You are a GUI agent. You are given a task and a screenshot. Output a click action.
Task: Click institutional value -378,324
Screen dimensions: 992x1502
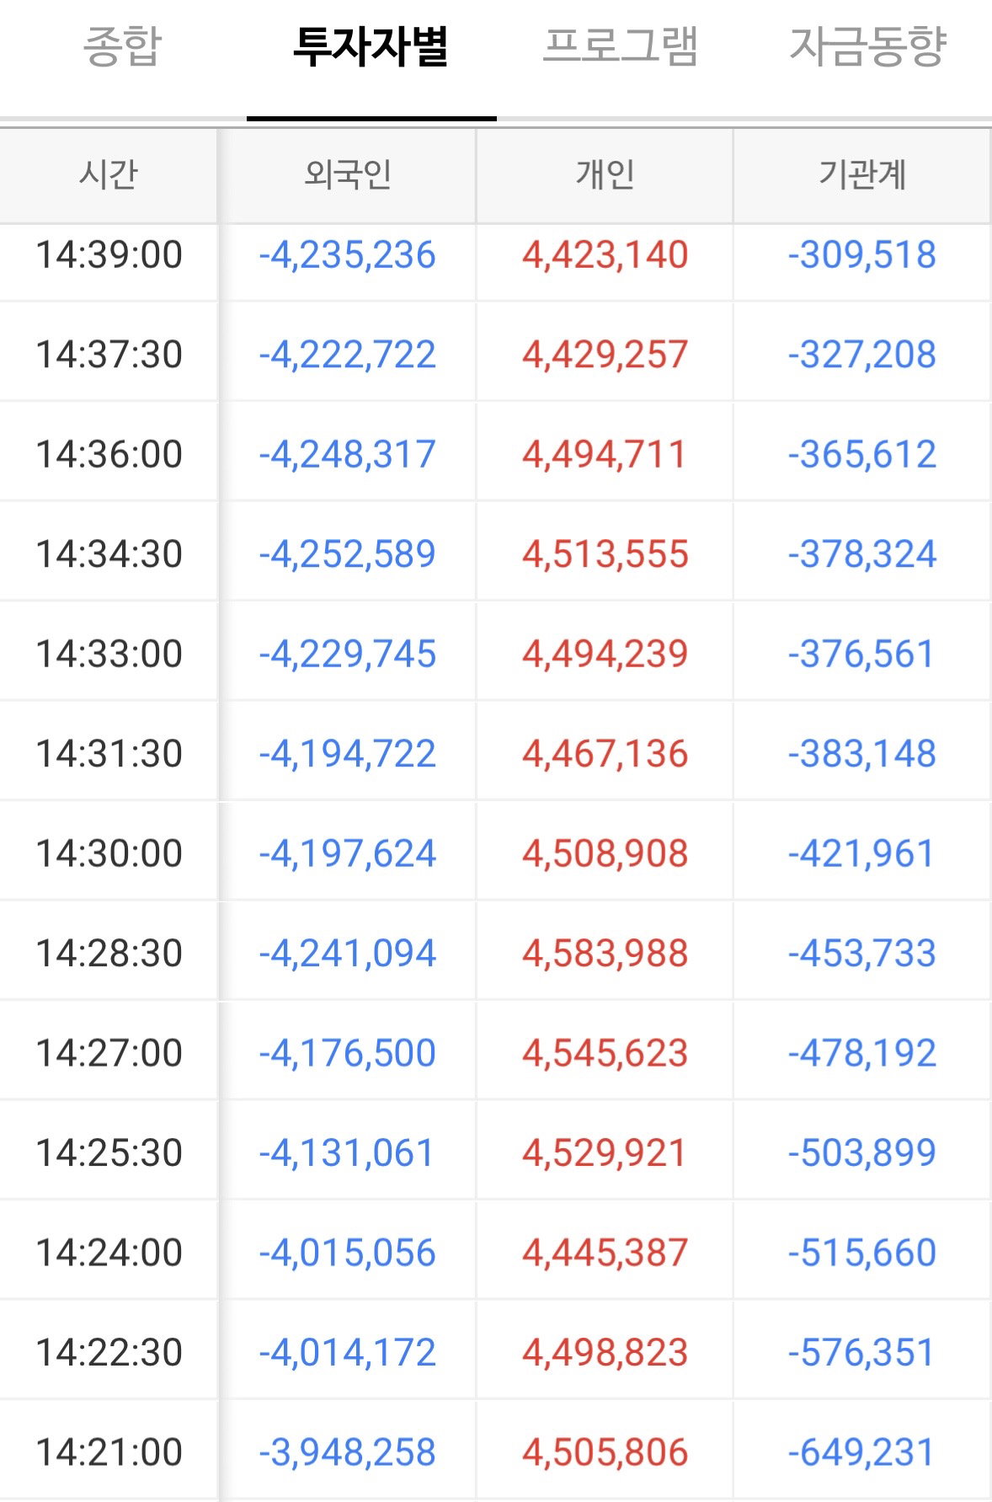click(862, 554)
